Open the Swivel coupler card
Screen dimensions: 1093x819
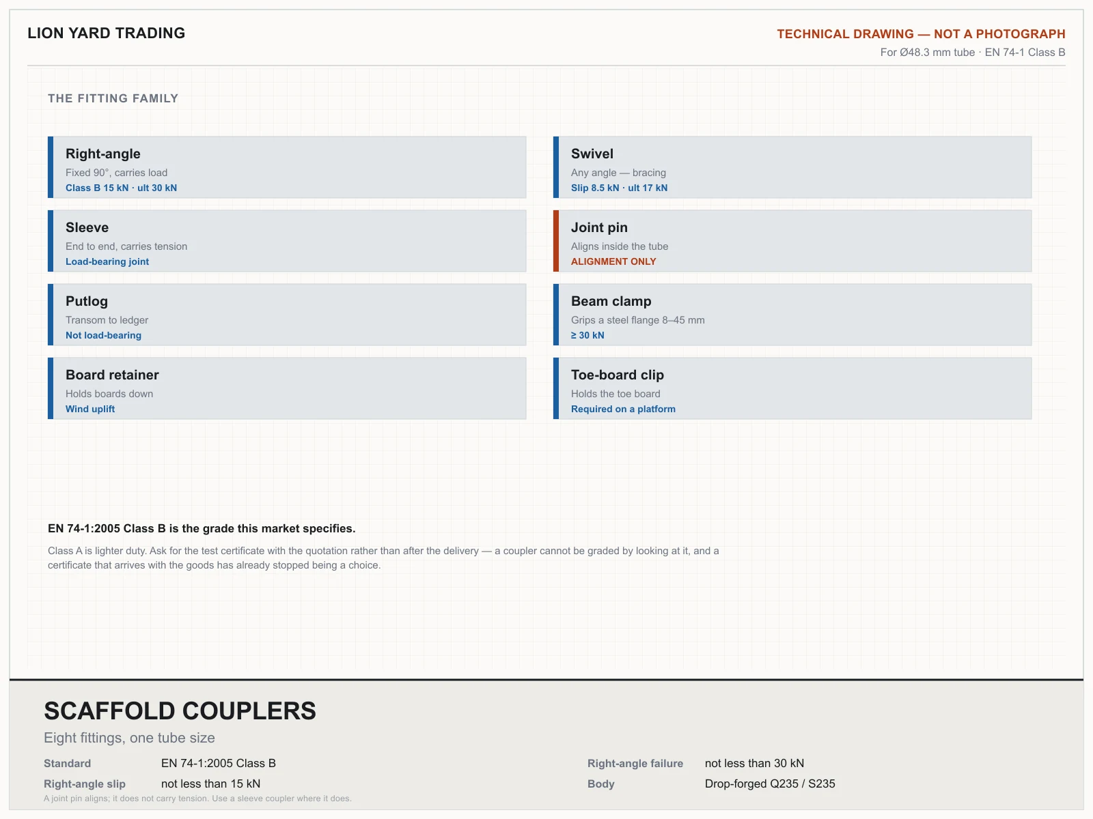tap(792, 167)
